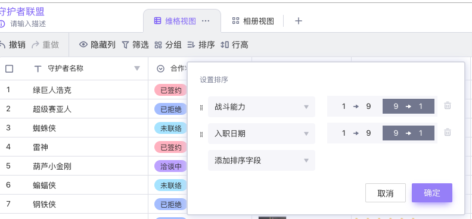Viewport: 472px width, 219px height.
Task: Confirm sort with 确定 button
Action: 432,193
